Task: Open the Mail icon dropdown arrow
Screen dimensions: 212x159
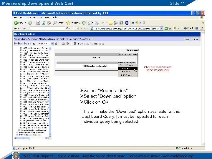Action: (x=93, y=23)
